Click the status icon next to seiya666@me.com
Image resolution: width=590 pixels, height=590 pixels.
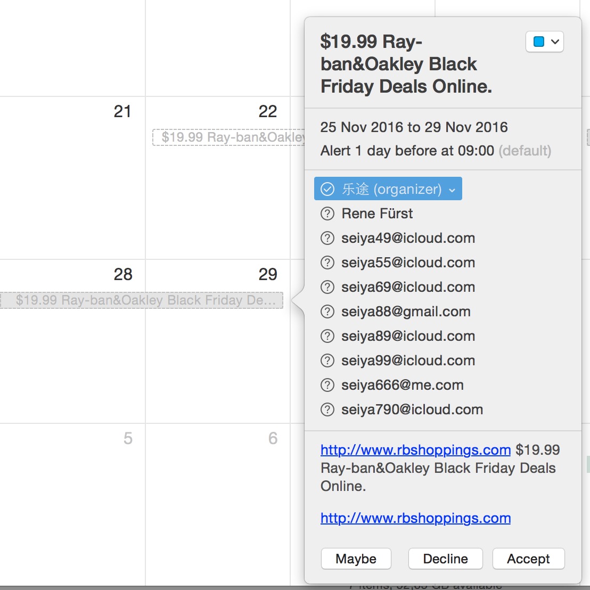[327, 386]
